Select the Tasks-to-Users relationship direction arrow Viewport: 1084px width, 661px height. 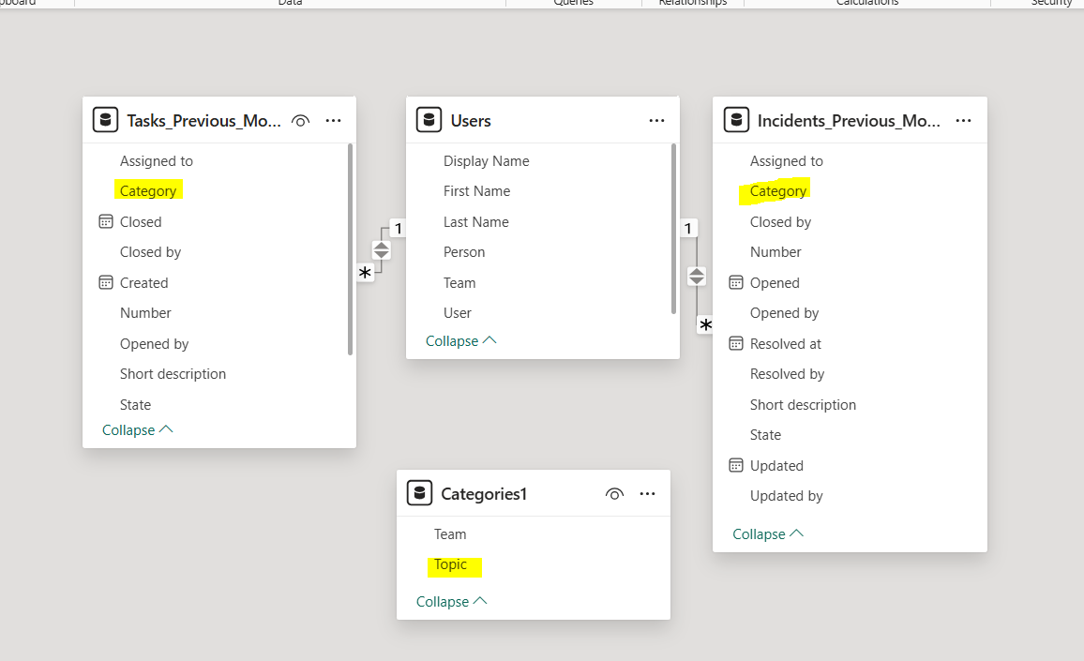coord(381,249)
